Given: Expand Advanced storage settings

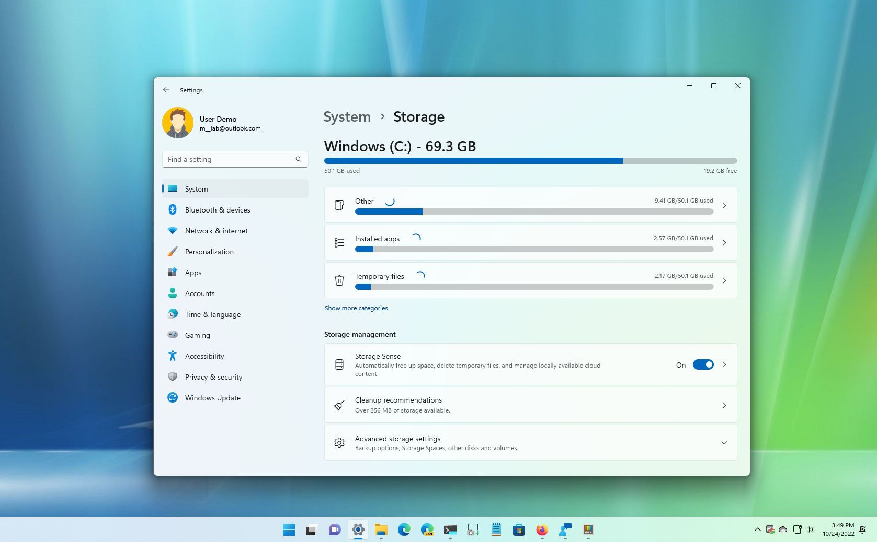Looking at the screenshot, I should (724, 442).
